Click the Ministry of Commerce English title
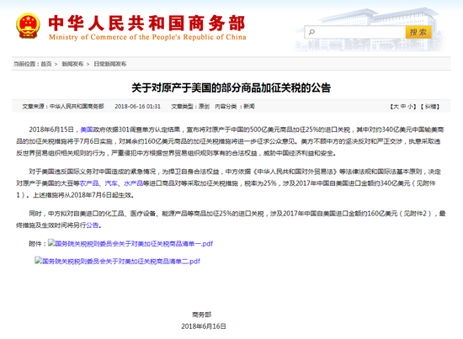463x339 pixels. [x=147, y=37]
